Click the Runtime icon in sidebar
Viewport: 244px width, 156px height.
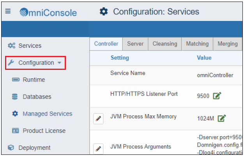point(16,80)
